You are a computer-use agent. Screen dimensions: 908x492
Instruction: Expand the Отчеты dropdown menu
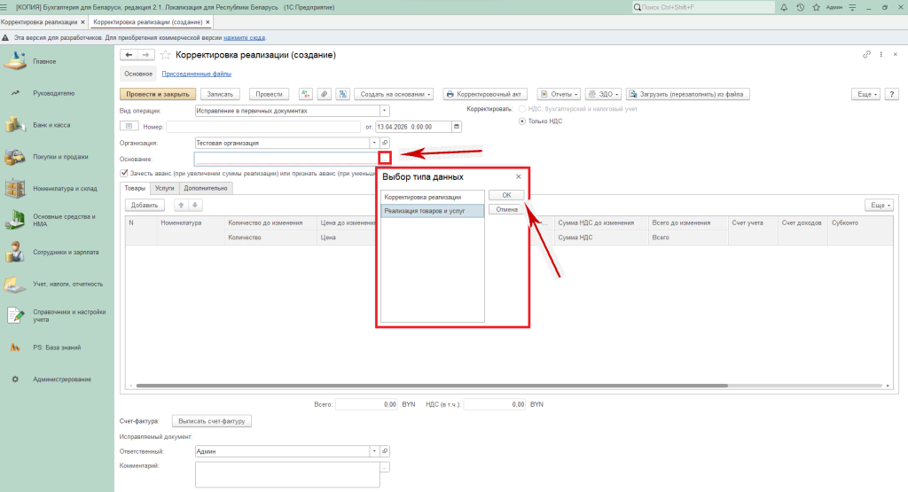coord(562,94)
